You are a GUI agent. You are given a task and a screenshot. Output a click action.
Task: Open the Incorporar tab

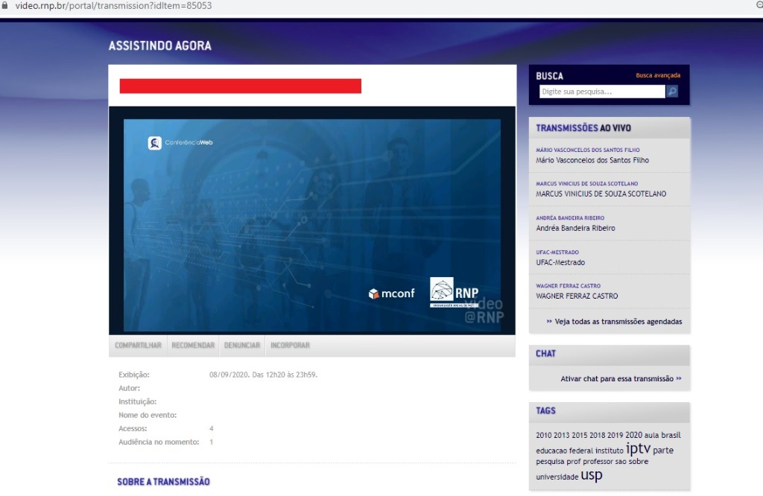pyautogui.click(x=290, y=346)
